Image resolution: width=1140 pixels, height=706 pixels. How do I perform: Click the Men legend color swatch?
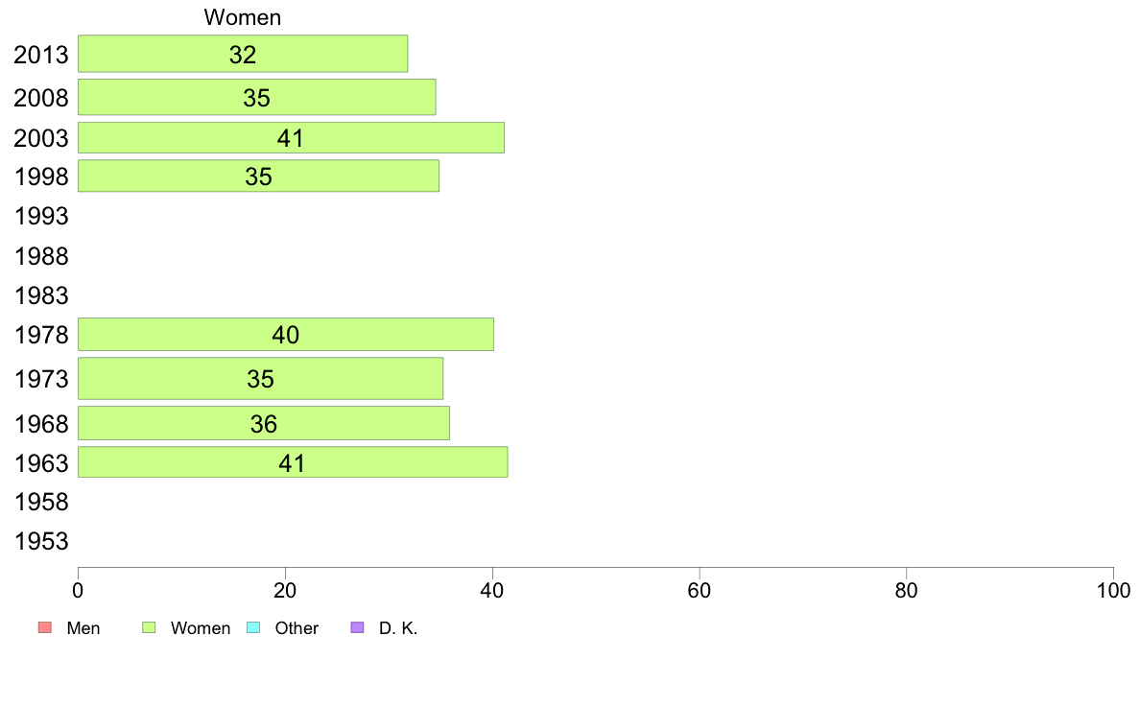pyautogui.click(x=45, y=627)
